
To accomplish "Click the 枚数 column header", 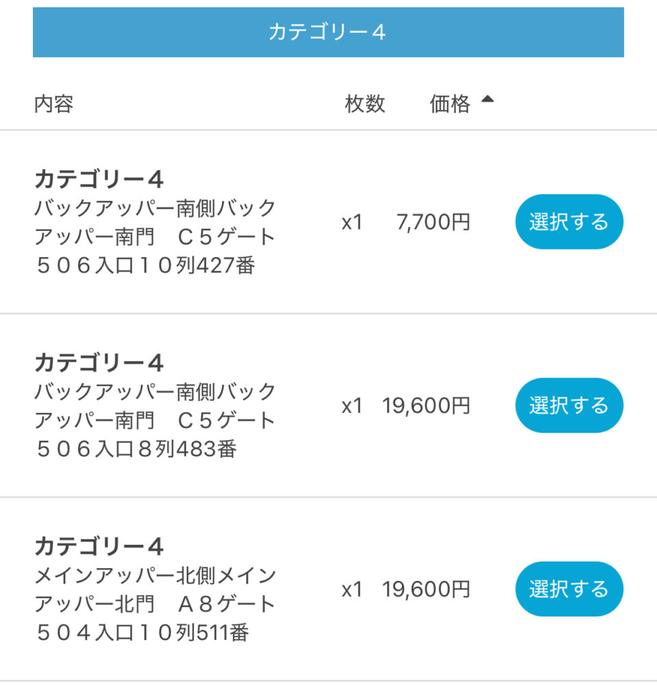I will coord(365,104).
